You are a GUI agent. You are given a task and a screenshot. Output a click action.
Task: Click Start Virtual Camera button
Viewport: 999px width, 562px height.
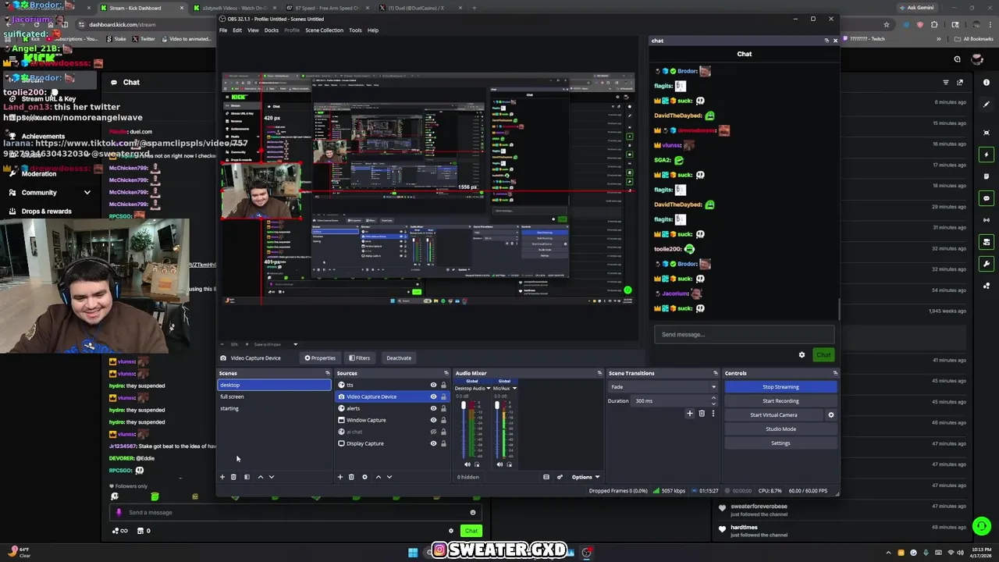[773, 415]
